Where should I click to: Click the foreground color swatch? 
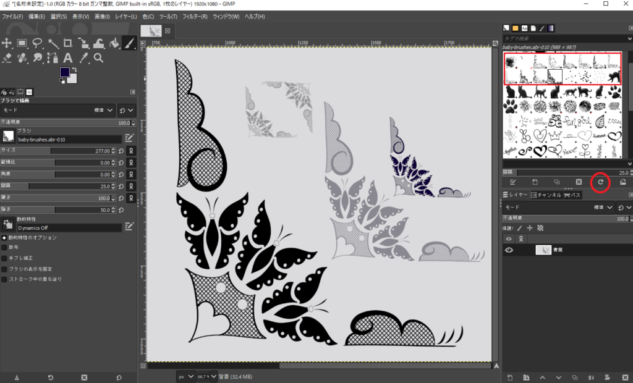point(65,72)
